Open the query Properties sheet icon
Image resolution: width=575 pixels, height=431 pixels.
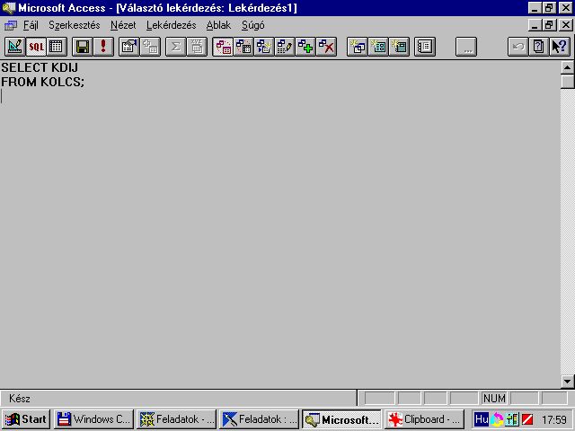129,47
